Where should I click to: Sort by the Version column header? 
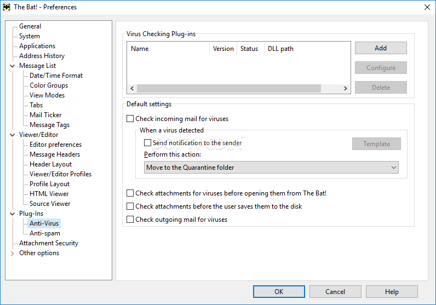click(x=223, y=49)
